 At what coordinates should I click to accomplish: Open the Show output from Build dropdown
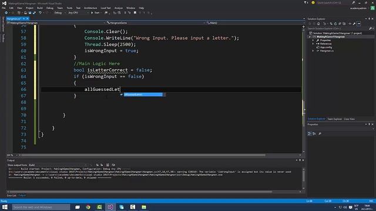pos(58,165)
